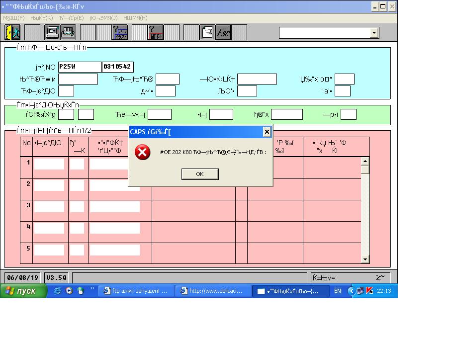This screenshot has height=339, width=452.
Task: Click the taskbar clock showing 22:13
Action: point(384,291)
